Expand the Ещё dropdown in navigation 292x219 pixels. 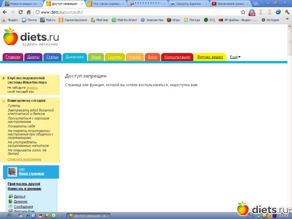pyautogui.click(x=235, y=57)
